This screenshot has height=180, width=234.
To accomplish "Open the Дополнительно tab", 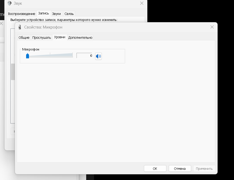I will click(80, 37).
